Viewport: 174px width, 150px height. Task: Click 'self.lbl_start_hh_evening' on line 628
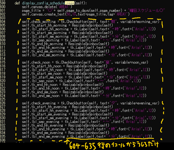coord(45,111)
